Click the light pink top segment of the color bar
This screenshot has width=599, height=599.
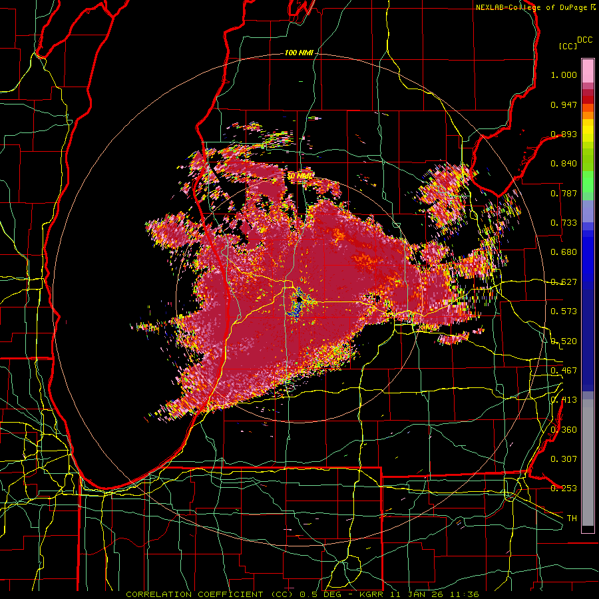pos(588,71)
